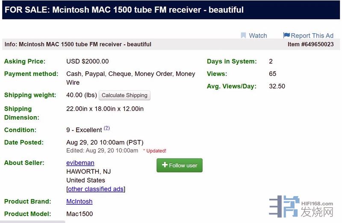Click the Watch text link
The width and height of the screenshot is (342, 223).
click(x=258, y=36)
